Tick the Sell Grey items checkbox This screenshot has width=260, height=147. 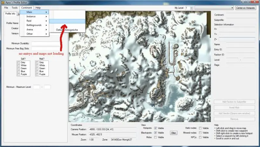coord(18,62)
